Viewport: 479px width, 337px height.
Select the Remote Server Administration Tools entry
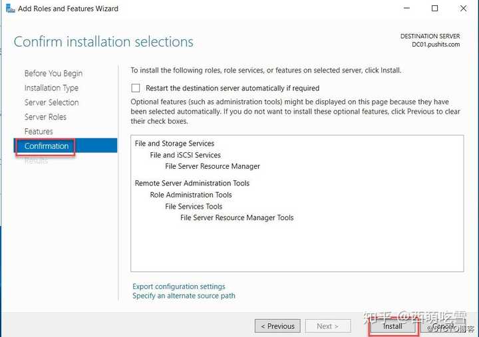[192, 183]
